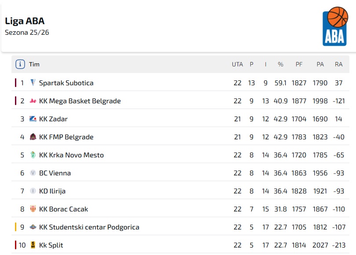Image resolution: width=356 pixels, height=255 pixels.
Task: Open the KK Zadar team page
Action: pos(53,119)
